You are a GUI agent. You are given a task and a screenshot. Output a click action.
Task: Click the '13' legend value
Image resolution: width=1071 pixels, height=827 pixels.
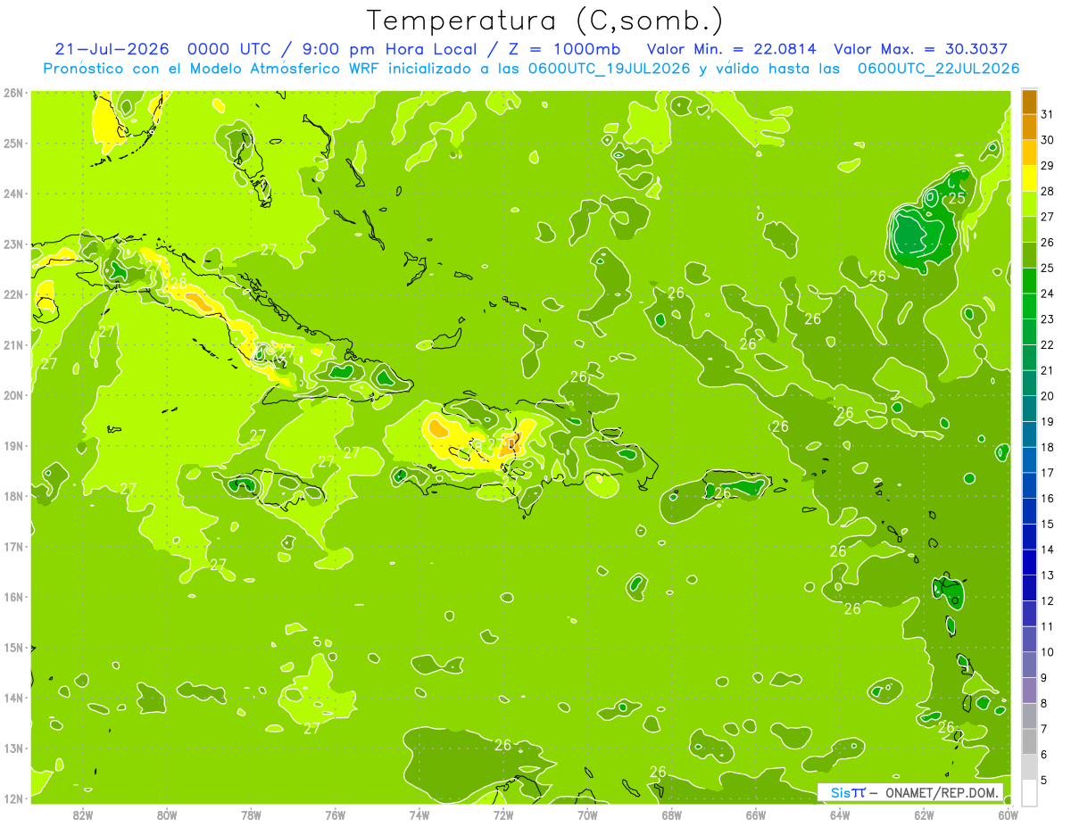1048,575
